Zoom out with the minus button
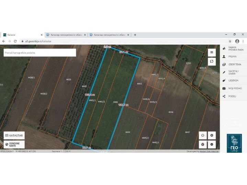Viewport: 247px width, 185px height. pos(212,144)
